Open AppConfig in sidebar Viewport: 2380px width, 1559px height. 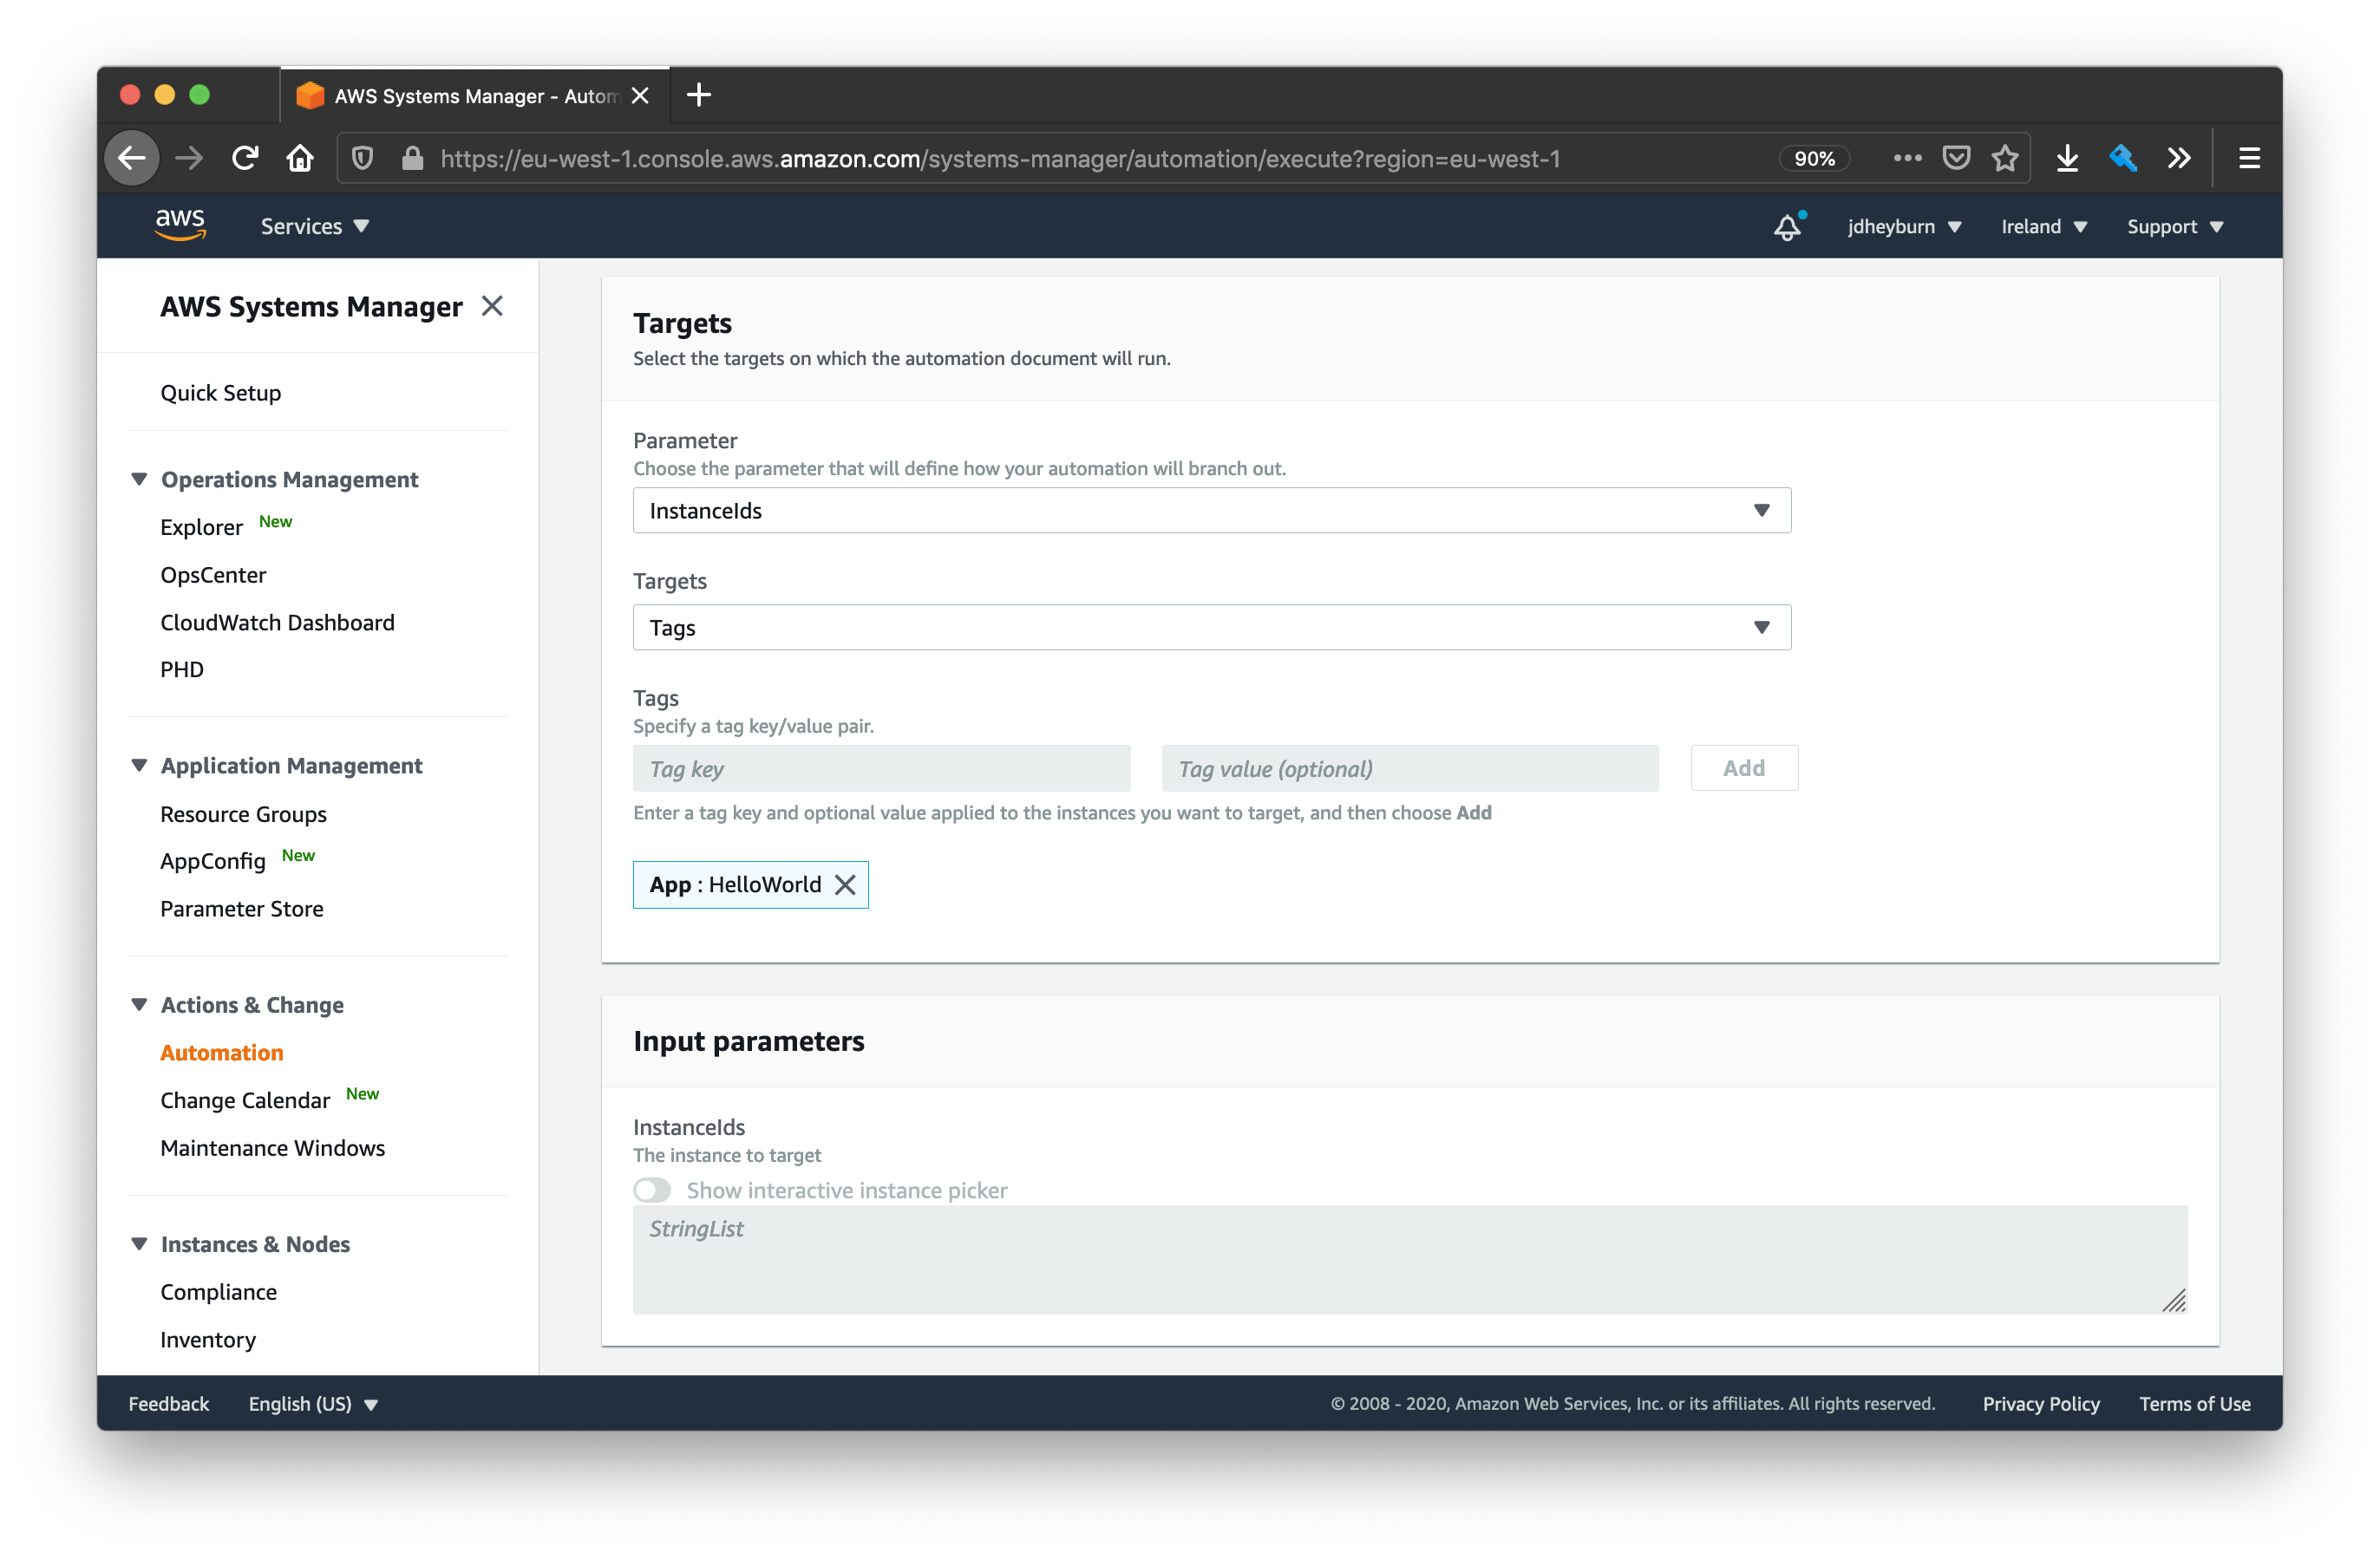[213, 861]
